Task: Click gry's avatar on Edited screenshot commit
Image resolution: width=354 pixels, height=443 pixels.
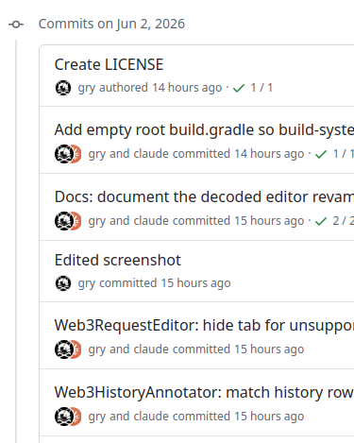Action: click(63, 283)
